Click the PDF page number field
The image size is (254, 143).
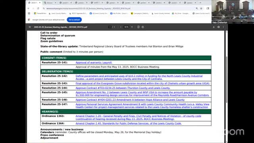point(110,27)
